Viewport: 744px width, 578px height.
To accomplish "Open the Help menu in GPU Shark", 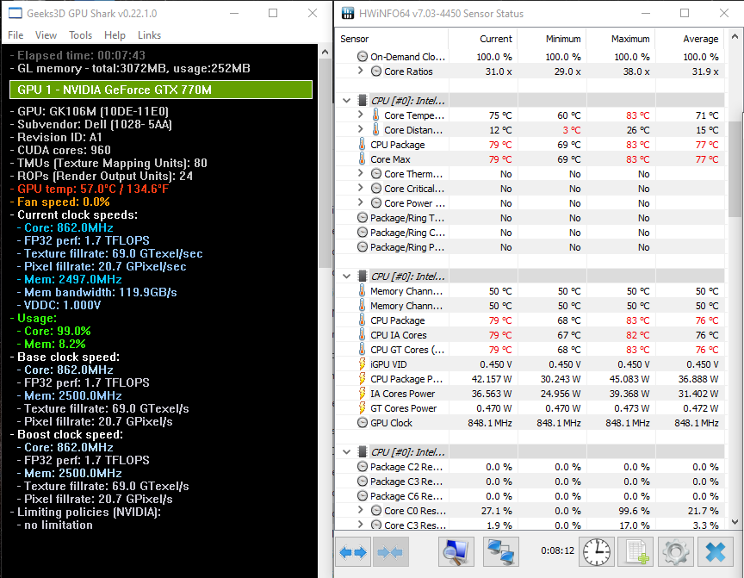I will 115,35.
